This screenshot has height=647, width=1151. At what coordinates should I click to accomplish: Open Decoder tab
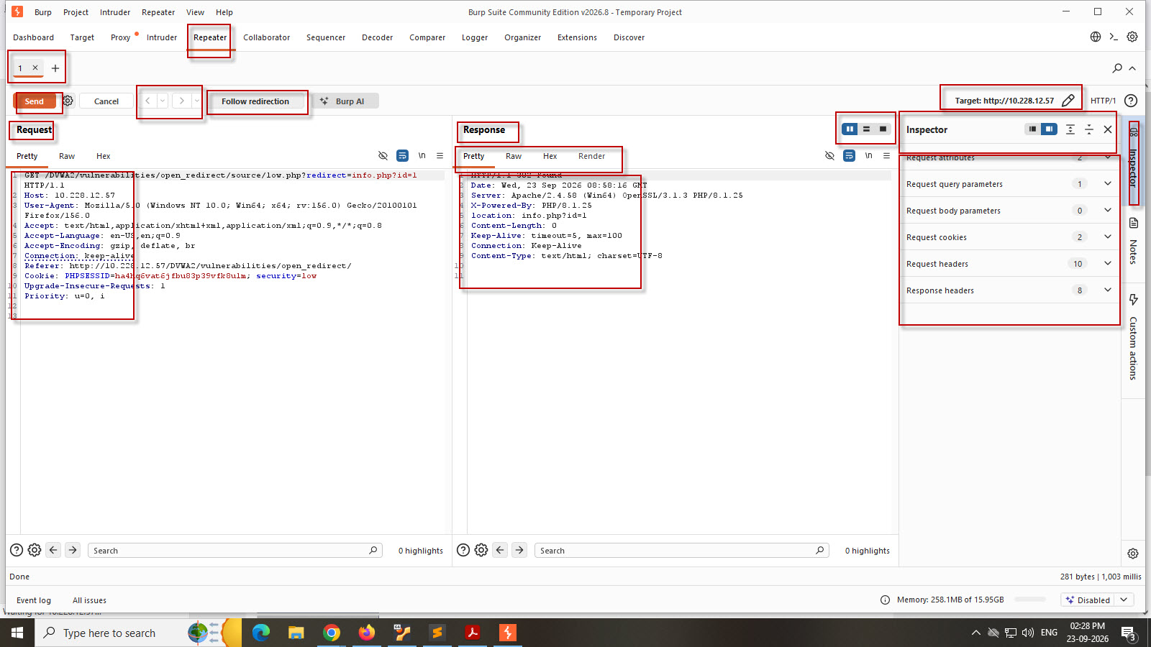point(378,37)
